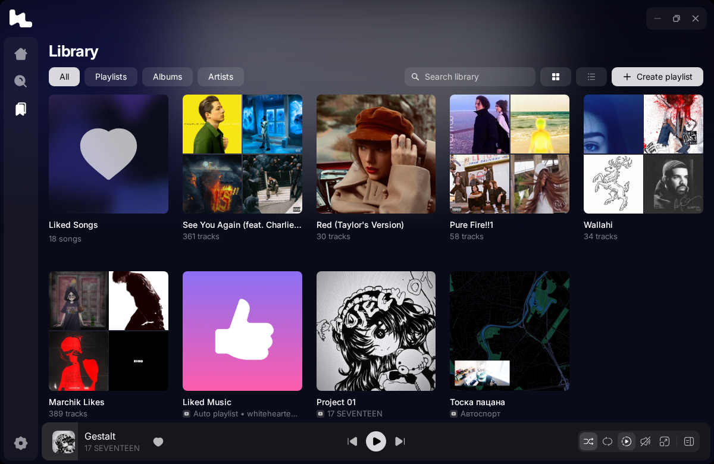Click the Create playlist button
714x464 pixels.
tap(657, 77)
